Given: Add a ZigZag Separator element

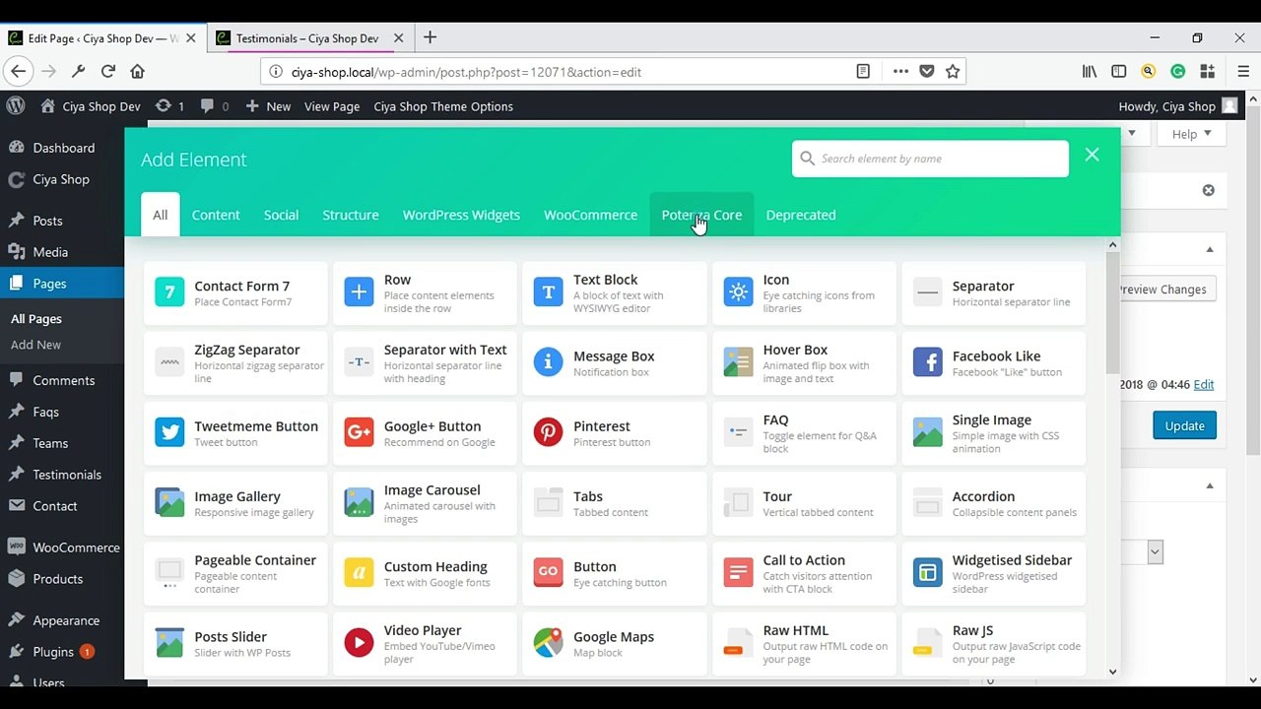Looking at the screenshot, I should tap(235, 363).
